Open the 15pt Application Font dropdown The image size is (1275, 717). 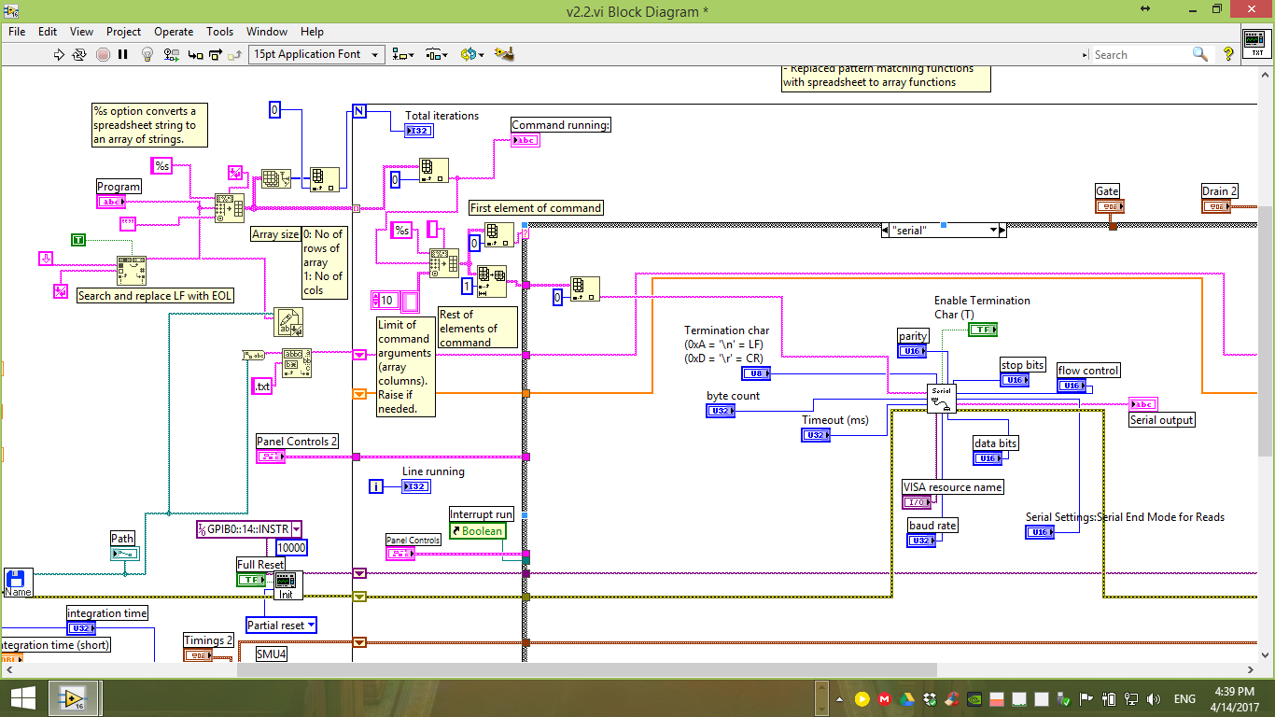317,54
